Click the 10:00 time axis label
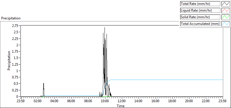231x108 pixels. coord(105,101)
